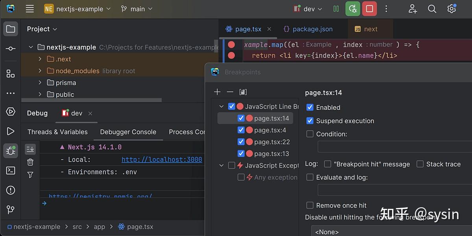Enable "Breakpoint hit" message logging
472x236 pixels.
327,164
